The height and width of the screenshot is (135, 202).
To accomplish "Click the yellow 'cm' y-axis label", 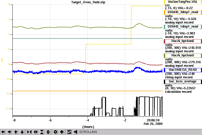I will [2, 60].
